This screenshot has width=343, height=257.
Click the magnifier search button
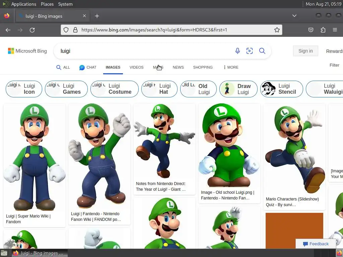click(262, 51)
